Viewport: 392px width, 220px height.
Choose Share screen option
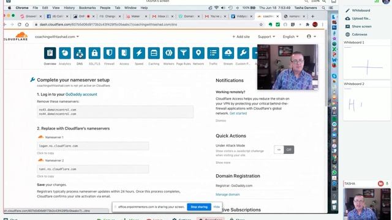(x=358, y=26)
